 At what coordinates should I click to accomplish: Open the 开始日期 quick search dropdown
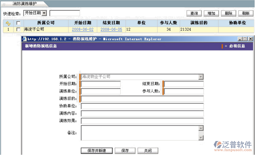click(44, 13)
